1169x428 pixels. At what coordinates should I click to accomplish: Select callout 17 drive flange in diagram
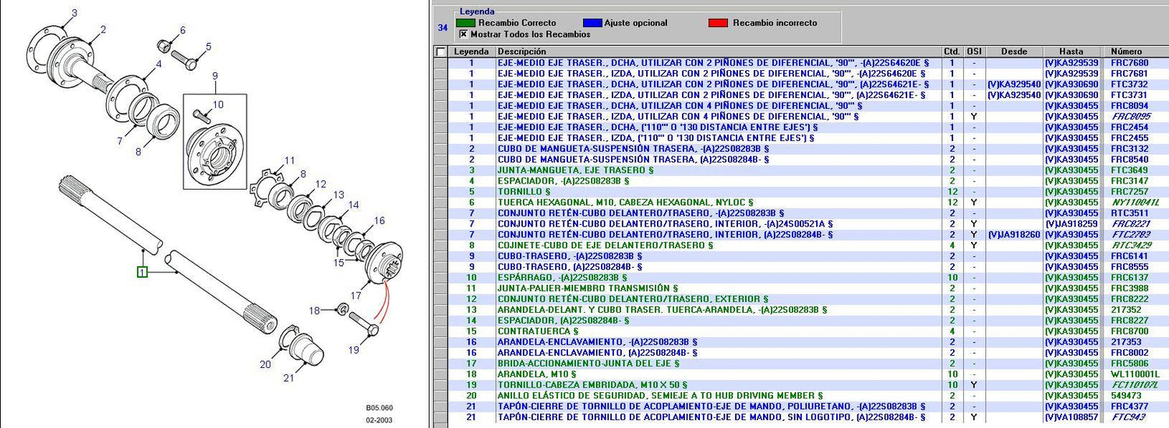point(355,295)
